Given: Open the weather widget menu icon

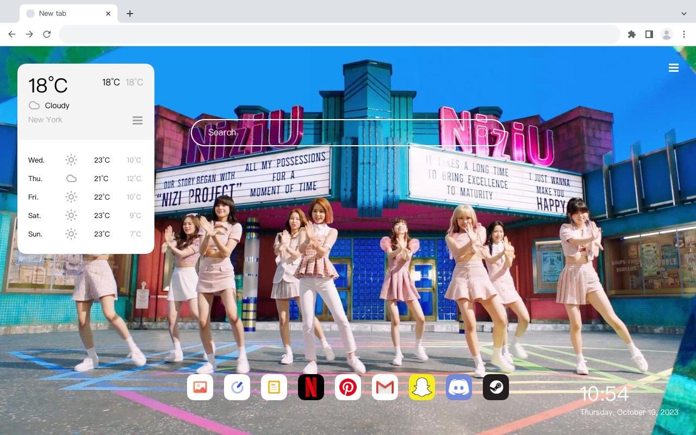Looking at the screenshot, I should coord(138,120).
